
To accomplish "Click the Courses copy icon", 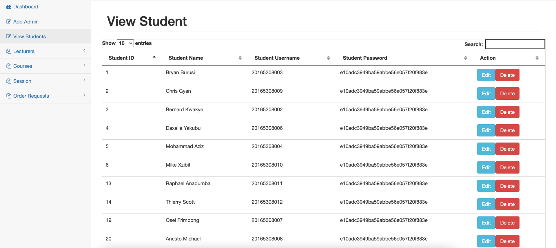I will point(9,66).
